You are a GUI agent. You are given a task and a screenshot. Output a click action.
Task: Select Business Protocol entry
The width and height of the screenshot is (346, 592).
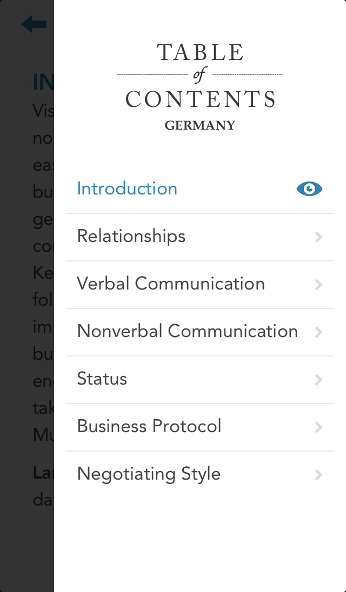tap(149, 426)
